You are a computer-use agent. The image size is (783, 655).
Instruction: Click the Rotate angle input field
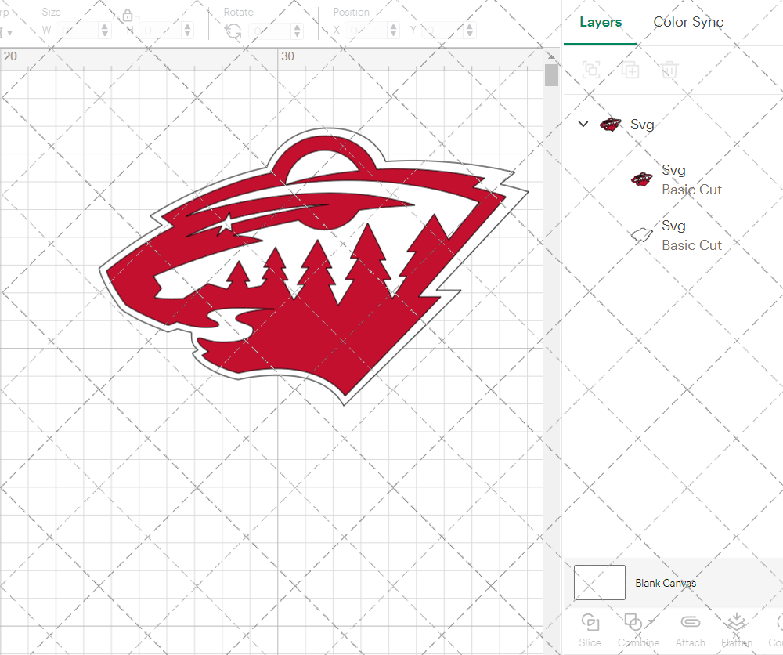point(270,31)
